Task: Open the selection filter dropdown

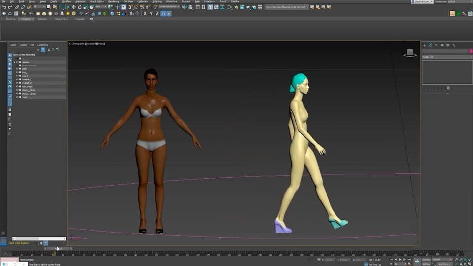Action: pyautogui.click(x=39, y=7)
